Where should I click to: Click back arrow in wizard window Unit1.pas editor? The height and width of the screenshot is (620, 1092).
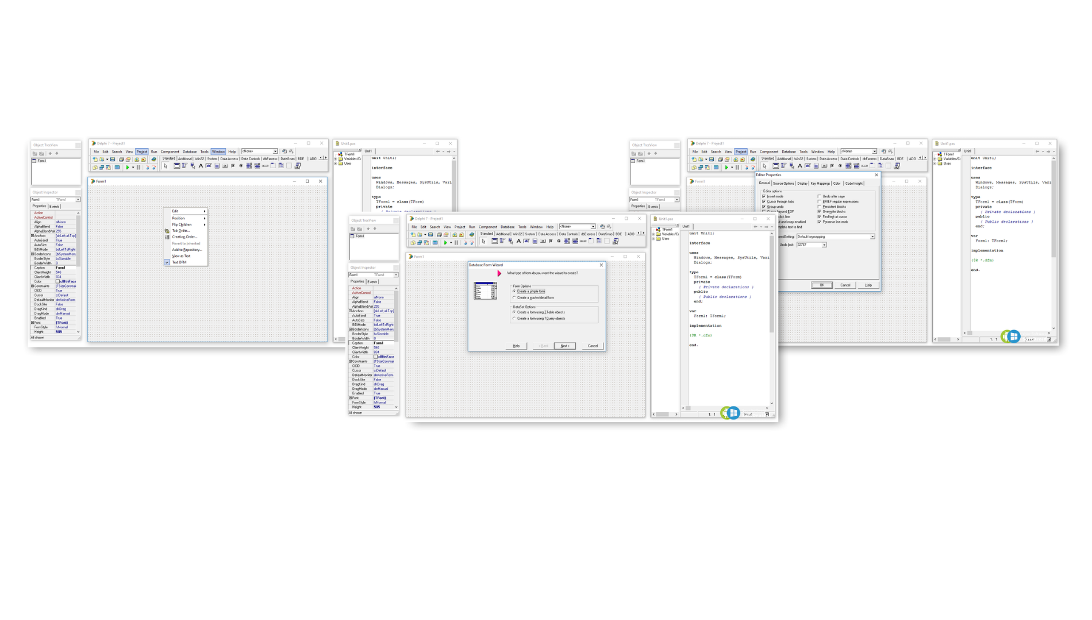tap(756, 227)
